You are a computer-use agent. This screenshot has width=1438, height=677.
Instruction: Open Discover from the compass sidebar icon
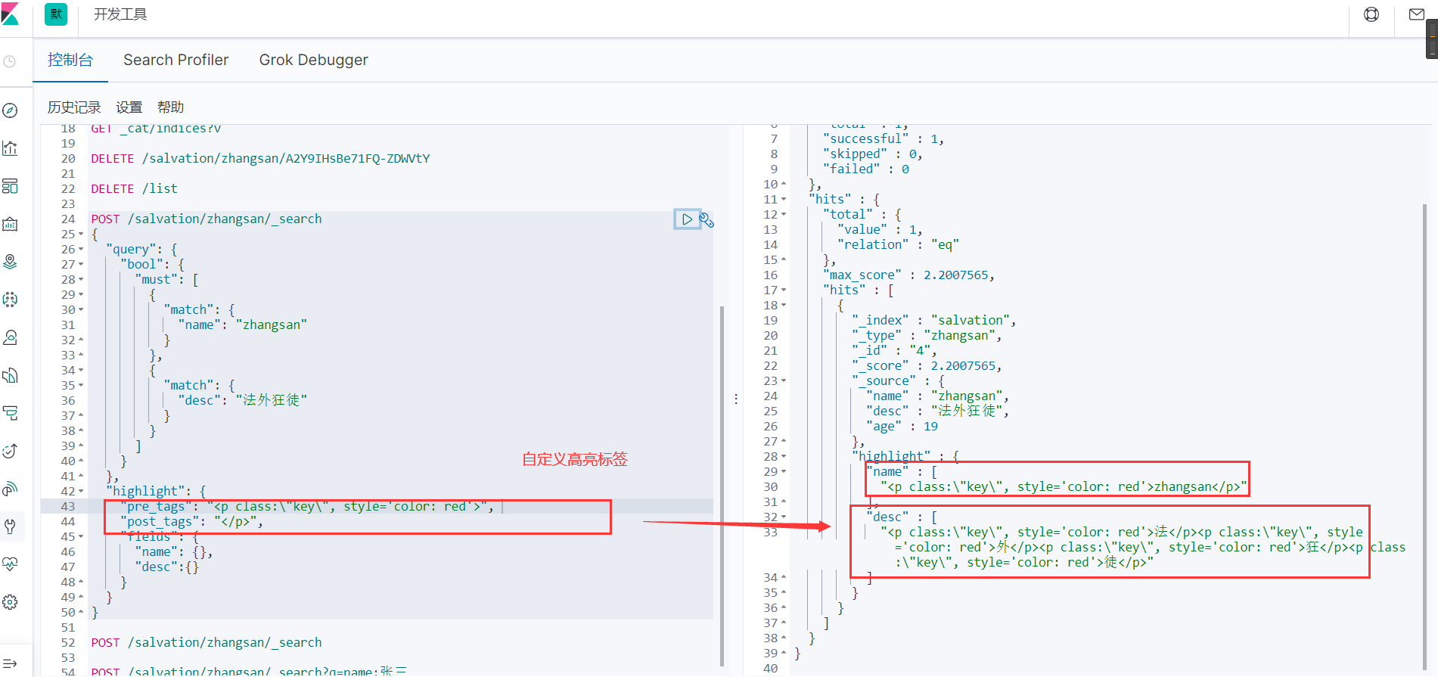coord(11,110)
